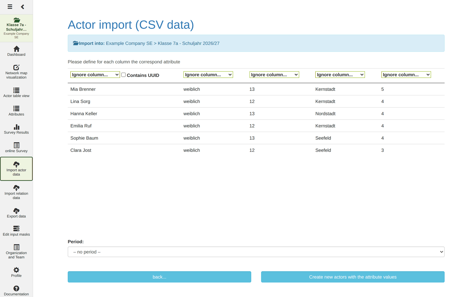Open attribute dropdown for the weiblich column
The image size is (476, 297).
click(x=208, y=75)
